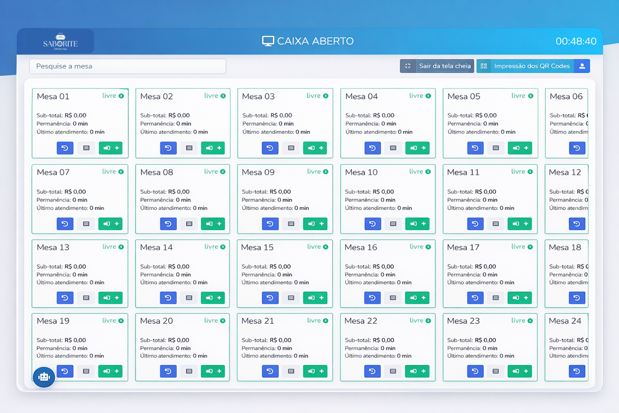Image resolution: width=619 pixels, height=413 pixels.
Task: Click Sair da tela cheia button
Action: (x=437, y=66)
